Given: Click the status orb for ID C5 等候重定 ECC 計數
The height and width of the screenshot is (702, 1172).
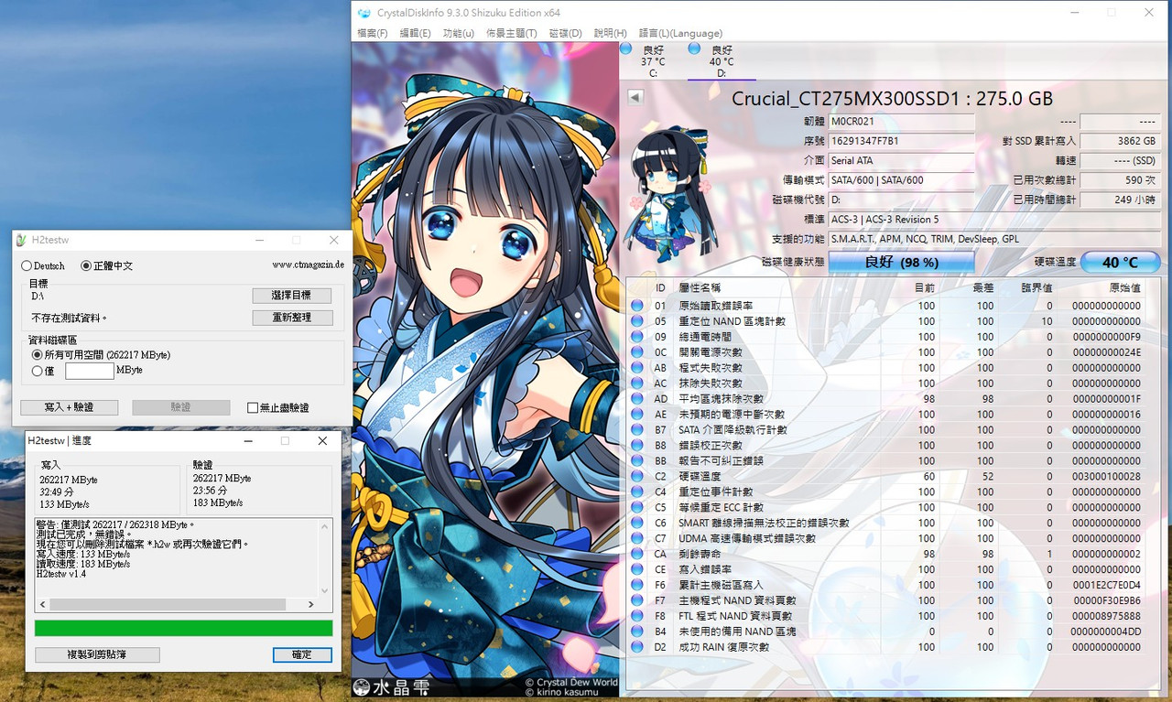Looking at the screenshot, I should pos(636,507).
